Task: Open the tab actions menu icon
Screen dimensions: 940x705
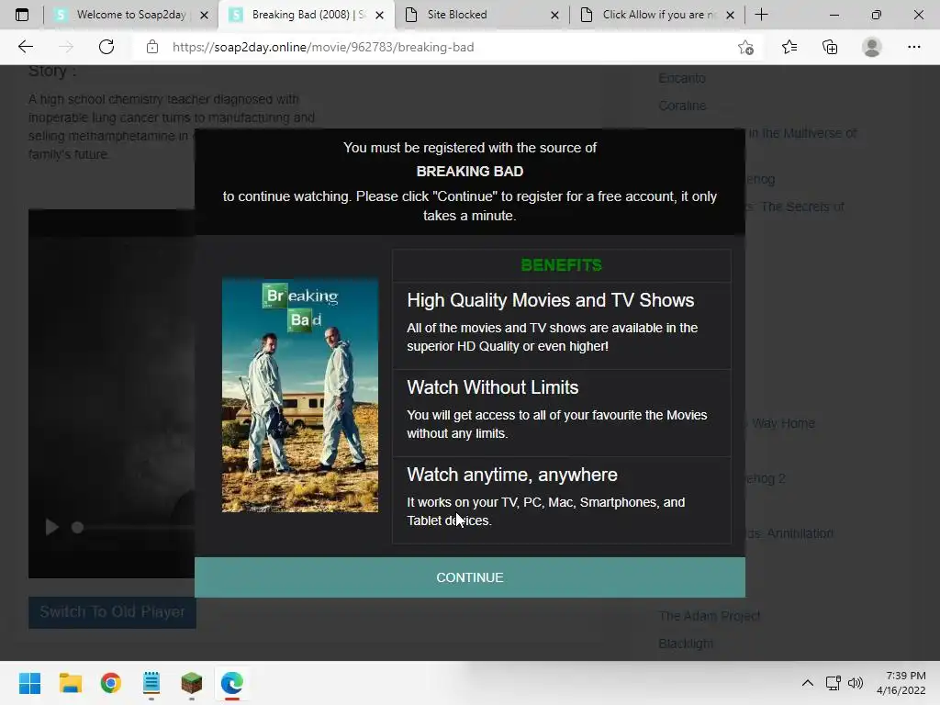Action: (x=22, y=15)
